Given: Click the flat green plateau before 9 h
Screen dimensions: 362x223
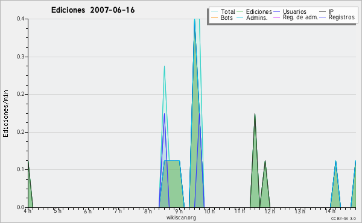Looking at the screenshot, I should 172,184.
